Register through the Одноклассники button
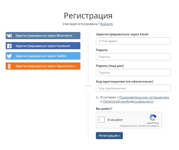Viewport: 179px width, 150px height. [x=43, y=66]
